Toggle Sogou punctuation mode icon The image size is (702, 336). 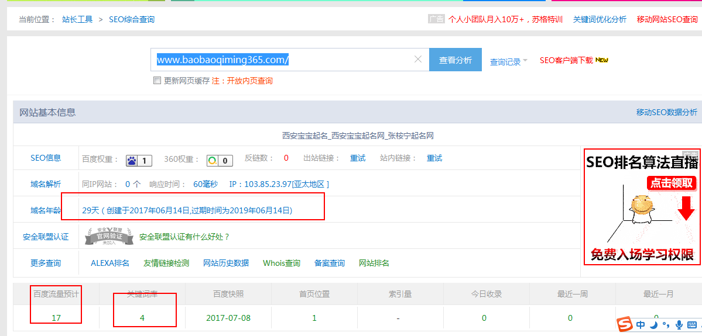[x=666, y=325]
